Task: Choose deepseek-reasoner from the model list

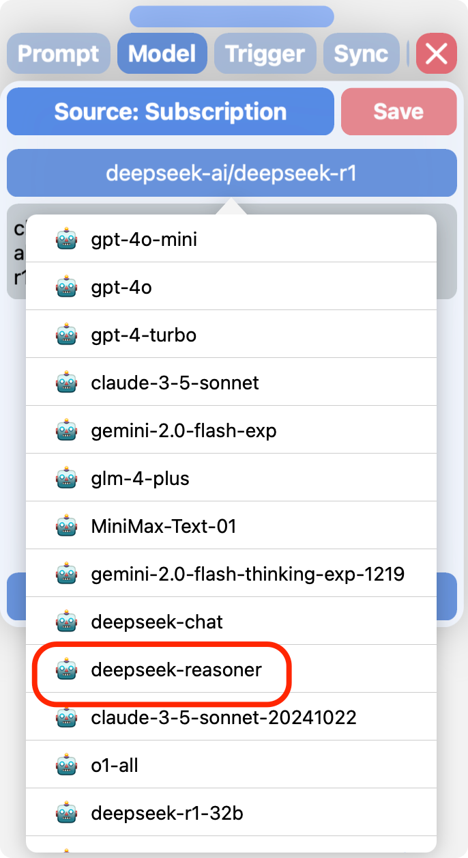Action: [x=231, y=669]
